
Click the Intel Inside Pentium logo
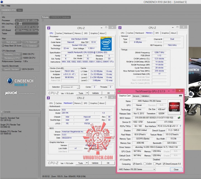[106, 44]
